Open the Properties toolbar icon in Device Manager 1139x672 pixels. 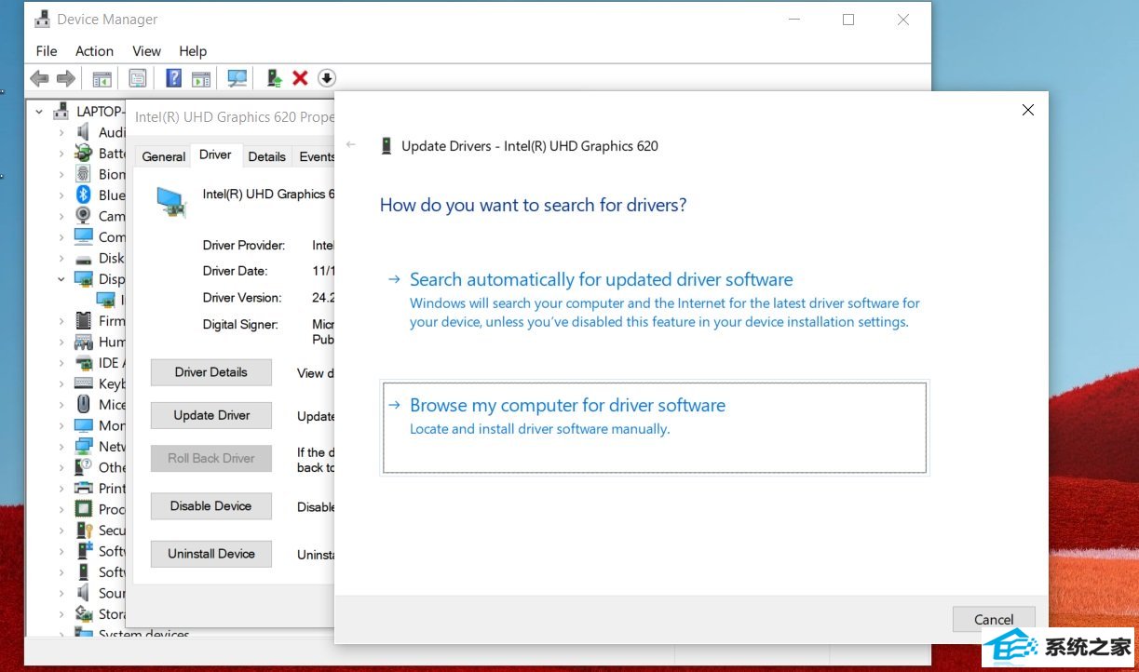[138, 79]
